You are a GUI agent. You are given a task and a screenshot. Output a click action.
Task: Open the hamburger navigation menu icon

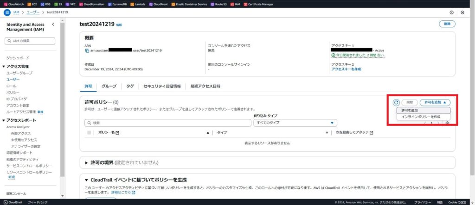click(7, 12)
